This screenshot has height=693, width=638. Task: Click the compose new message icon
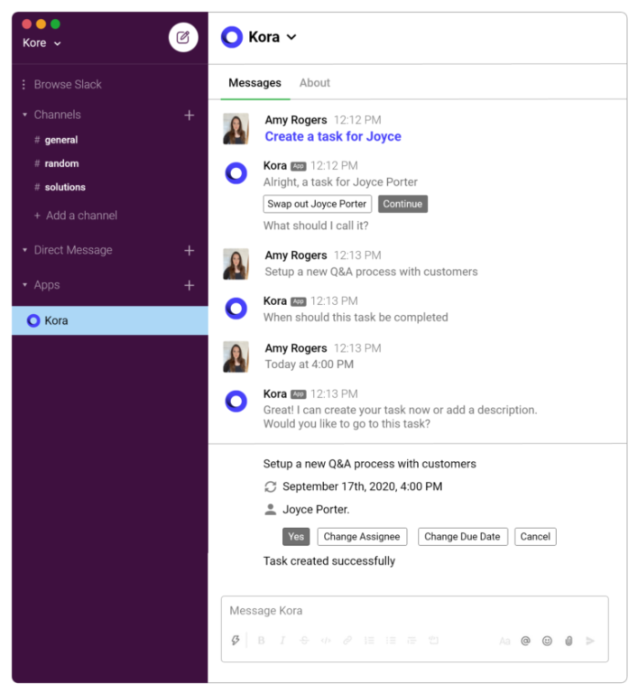183,37
